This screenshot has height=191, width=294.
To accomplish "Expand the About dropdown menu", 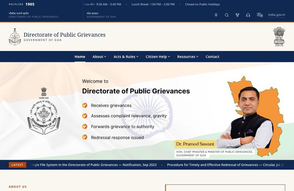I will pyautogui.click(x=99, y=57).
